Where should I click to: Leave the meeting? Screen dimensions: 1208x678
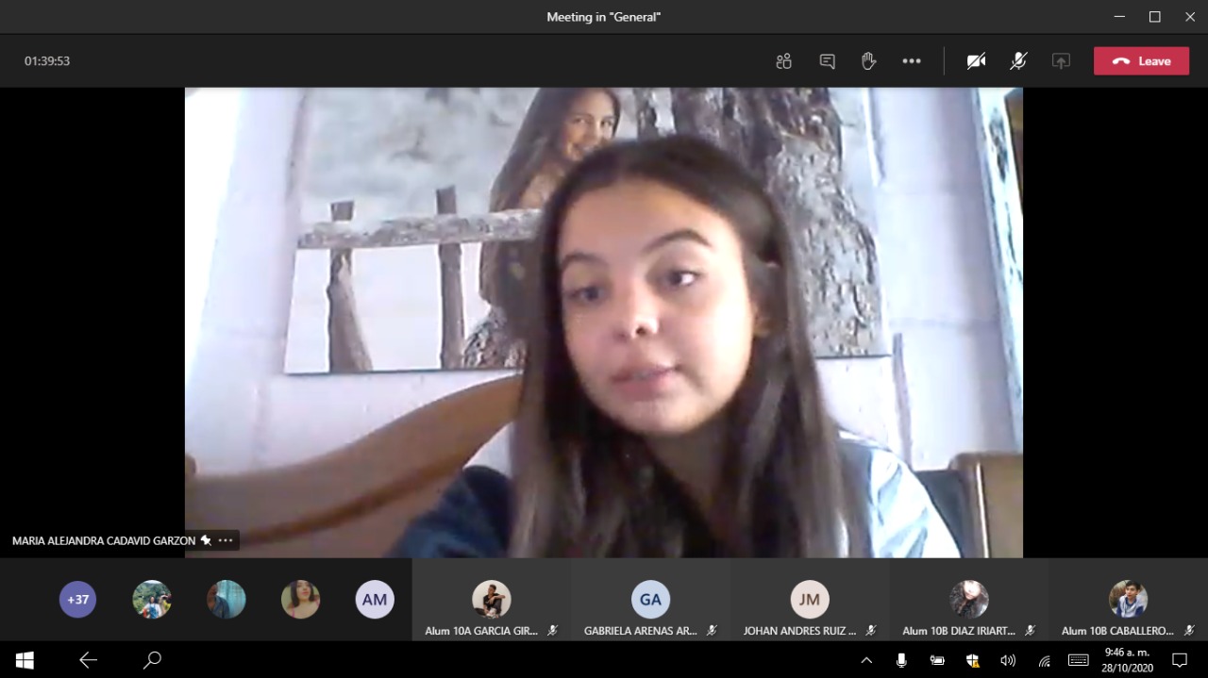(x=1141, y=61)
